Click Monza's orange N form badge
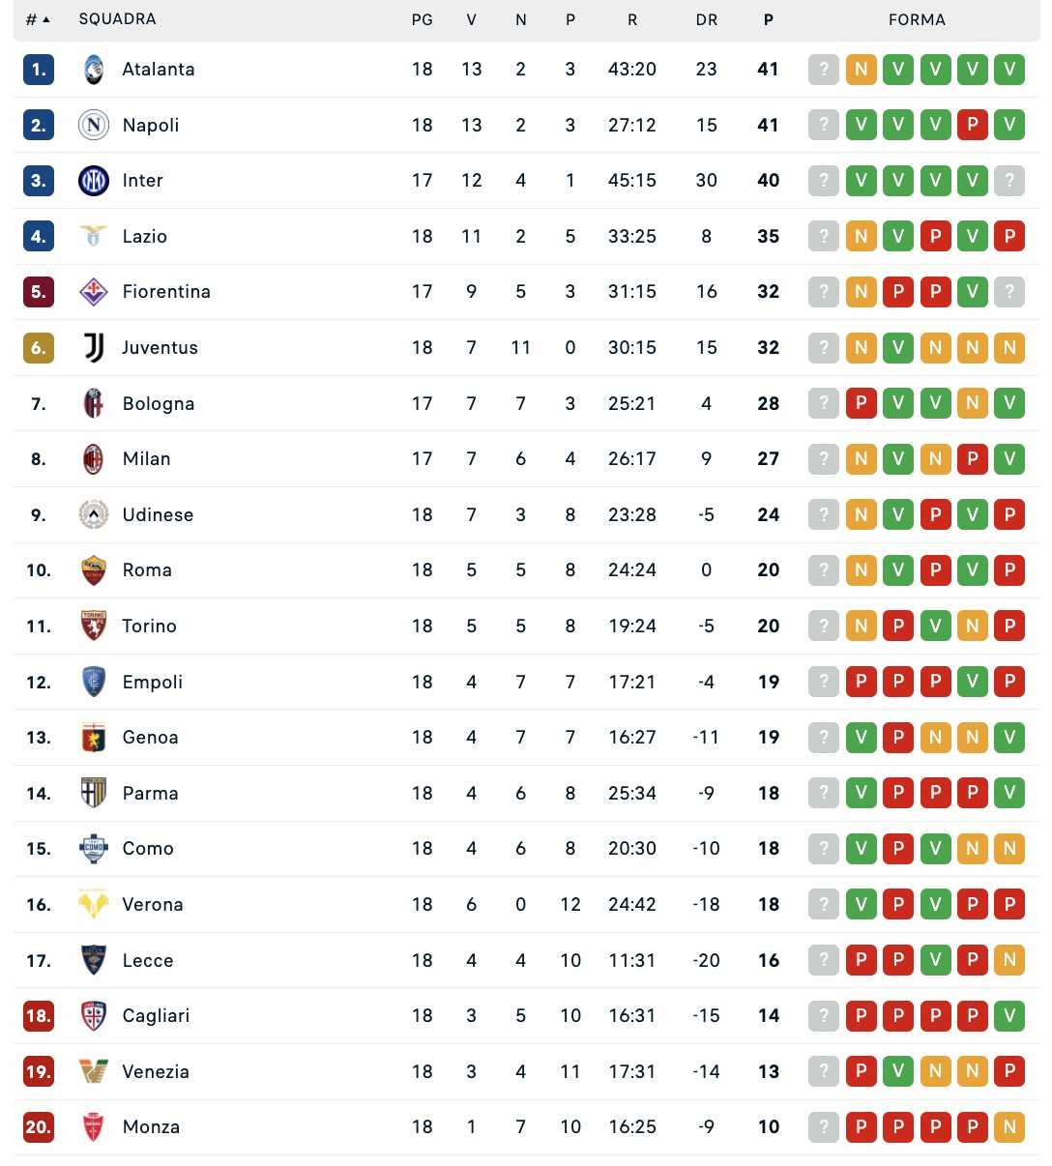The width and height of the screenshot is (1052, 1166). click(x=1009, y=1127)
